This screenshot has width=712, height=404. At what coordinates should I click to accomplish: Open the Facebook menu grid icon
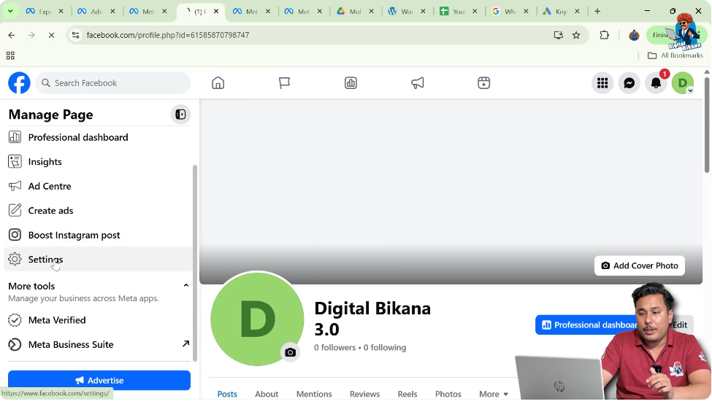602,83
